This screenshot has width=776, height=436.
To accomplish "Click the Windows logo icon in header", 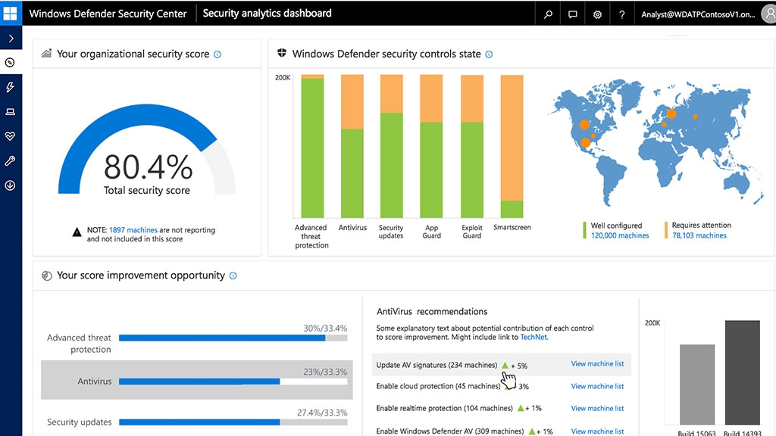I will pyautogui.click(x=10, y=12).
